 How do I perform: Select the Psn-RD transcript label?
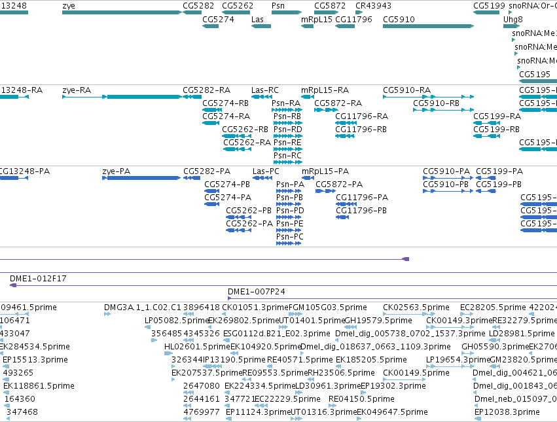288,130
